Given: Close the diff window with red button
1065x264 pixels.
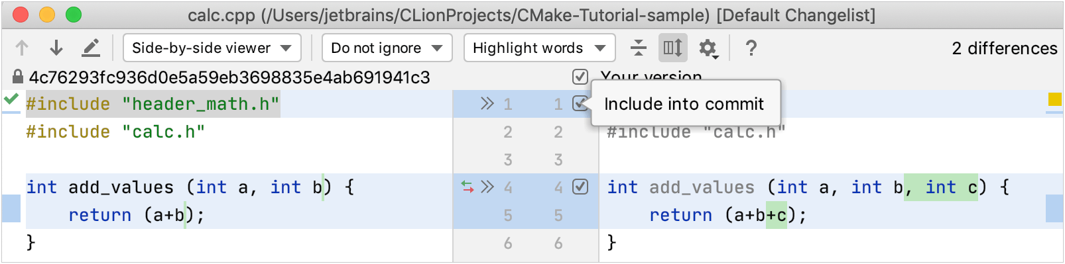Looking at the screenshot, I should [x=21, y=15].
